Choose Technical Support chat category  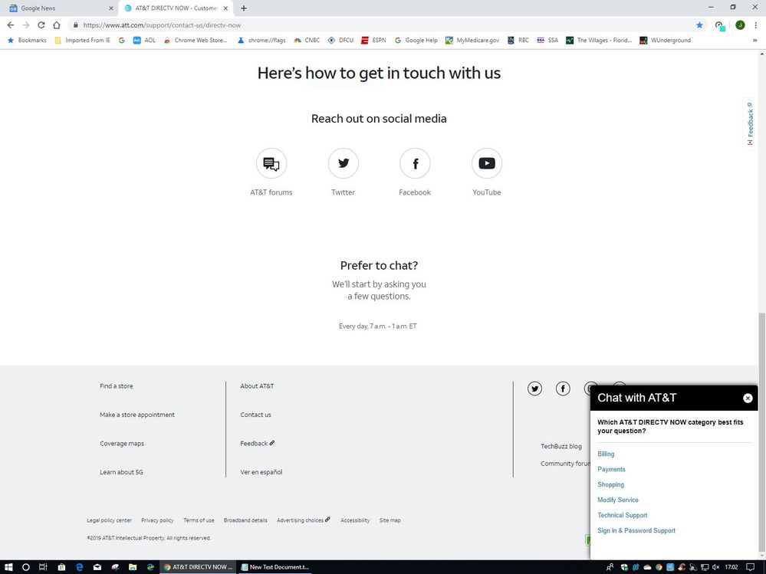tap(622, 515)
